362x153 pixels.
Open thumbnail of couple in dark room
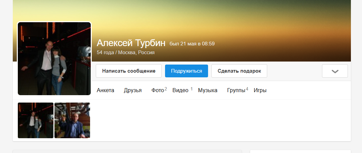tap(36, 120)
